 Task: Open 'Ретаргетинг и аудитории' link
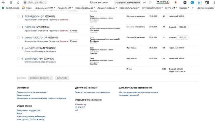[29, 110]
